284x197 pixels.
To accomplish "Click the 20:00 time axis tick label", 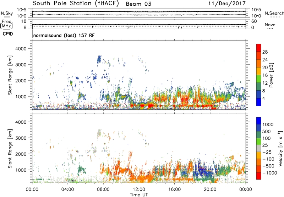I will (210, 190).
